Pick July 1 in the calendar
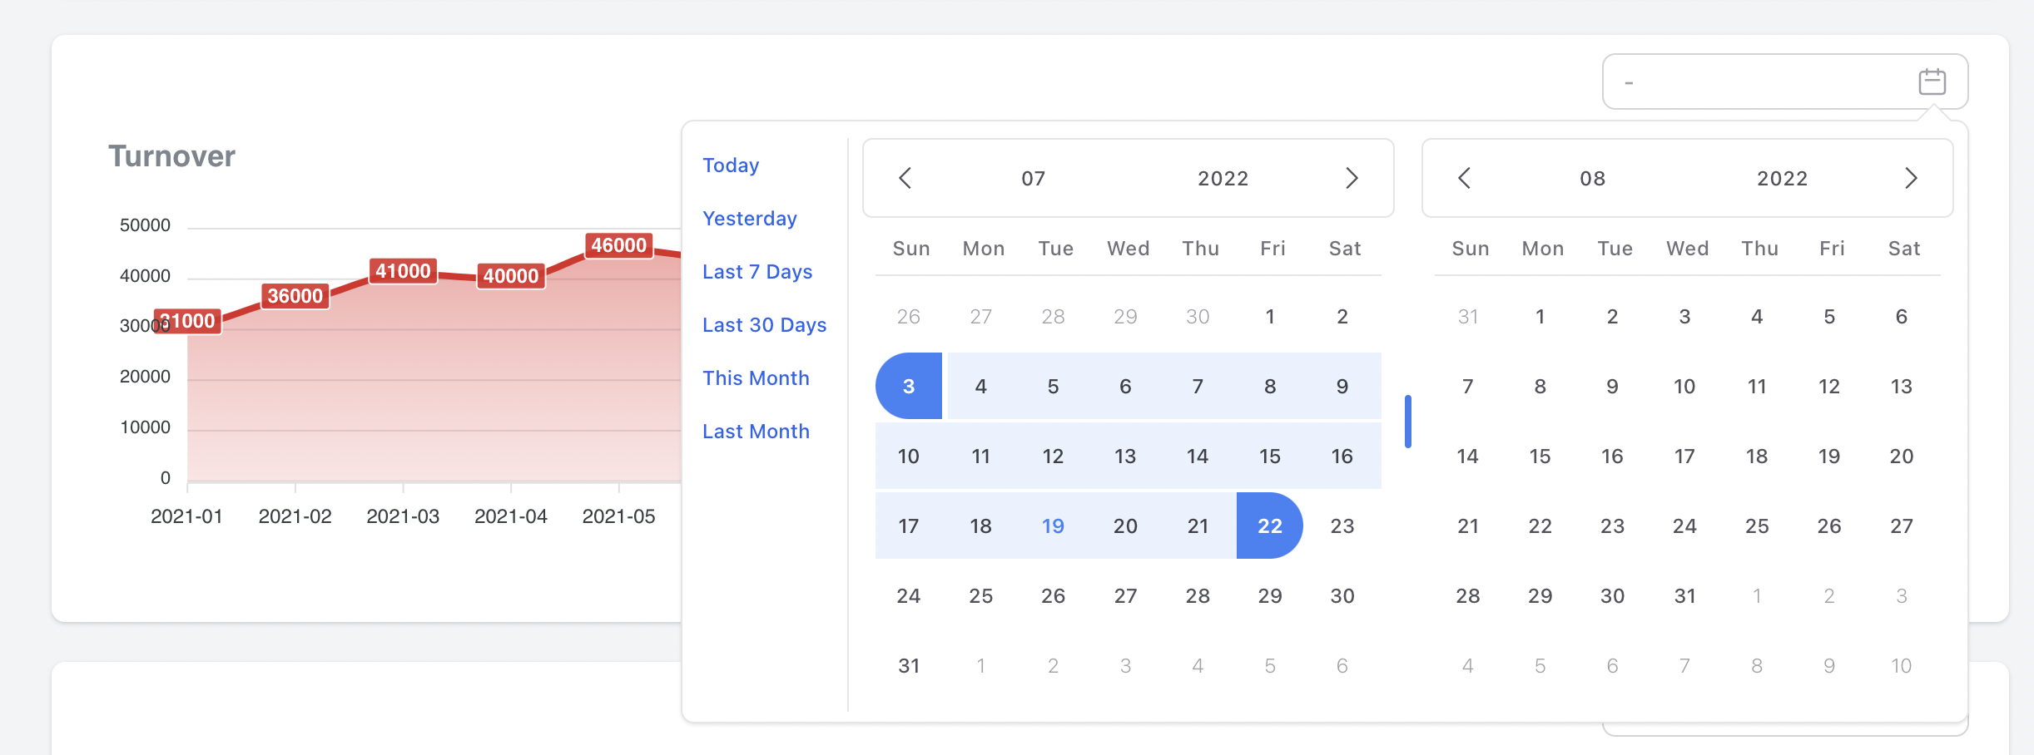 (x=1270, y=316)
